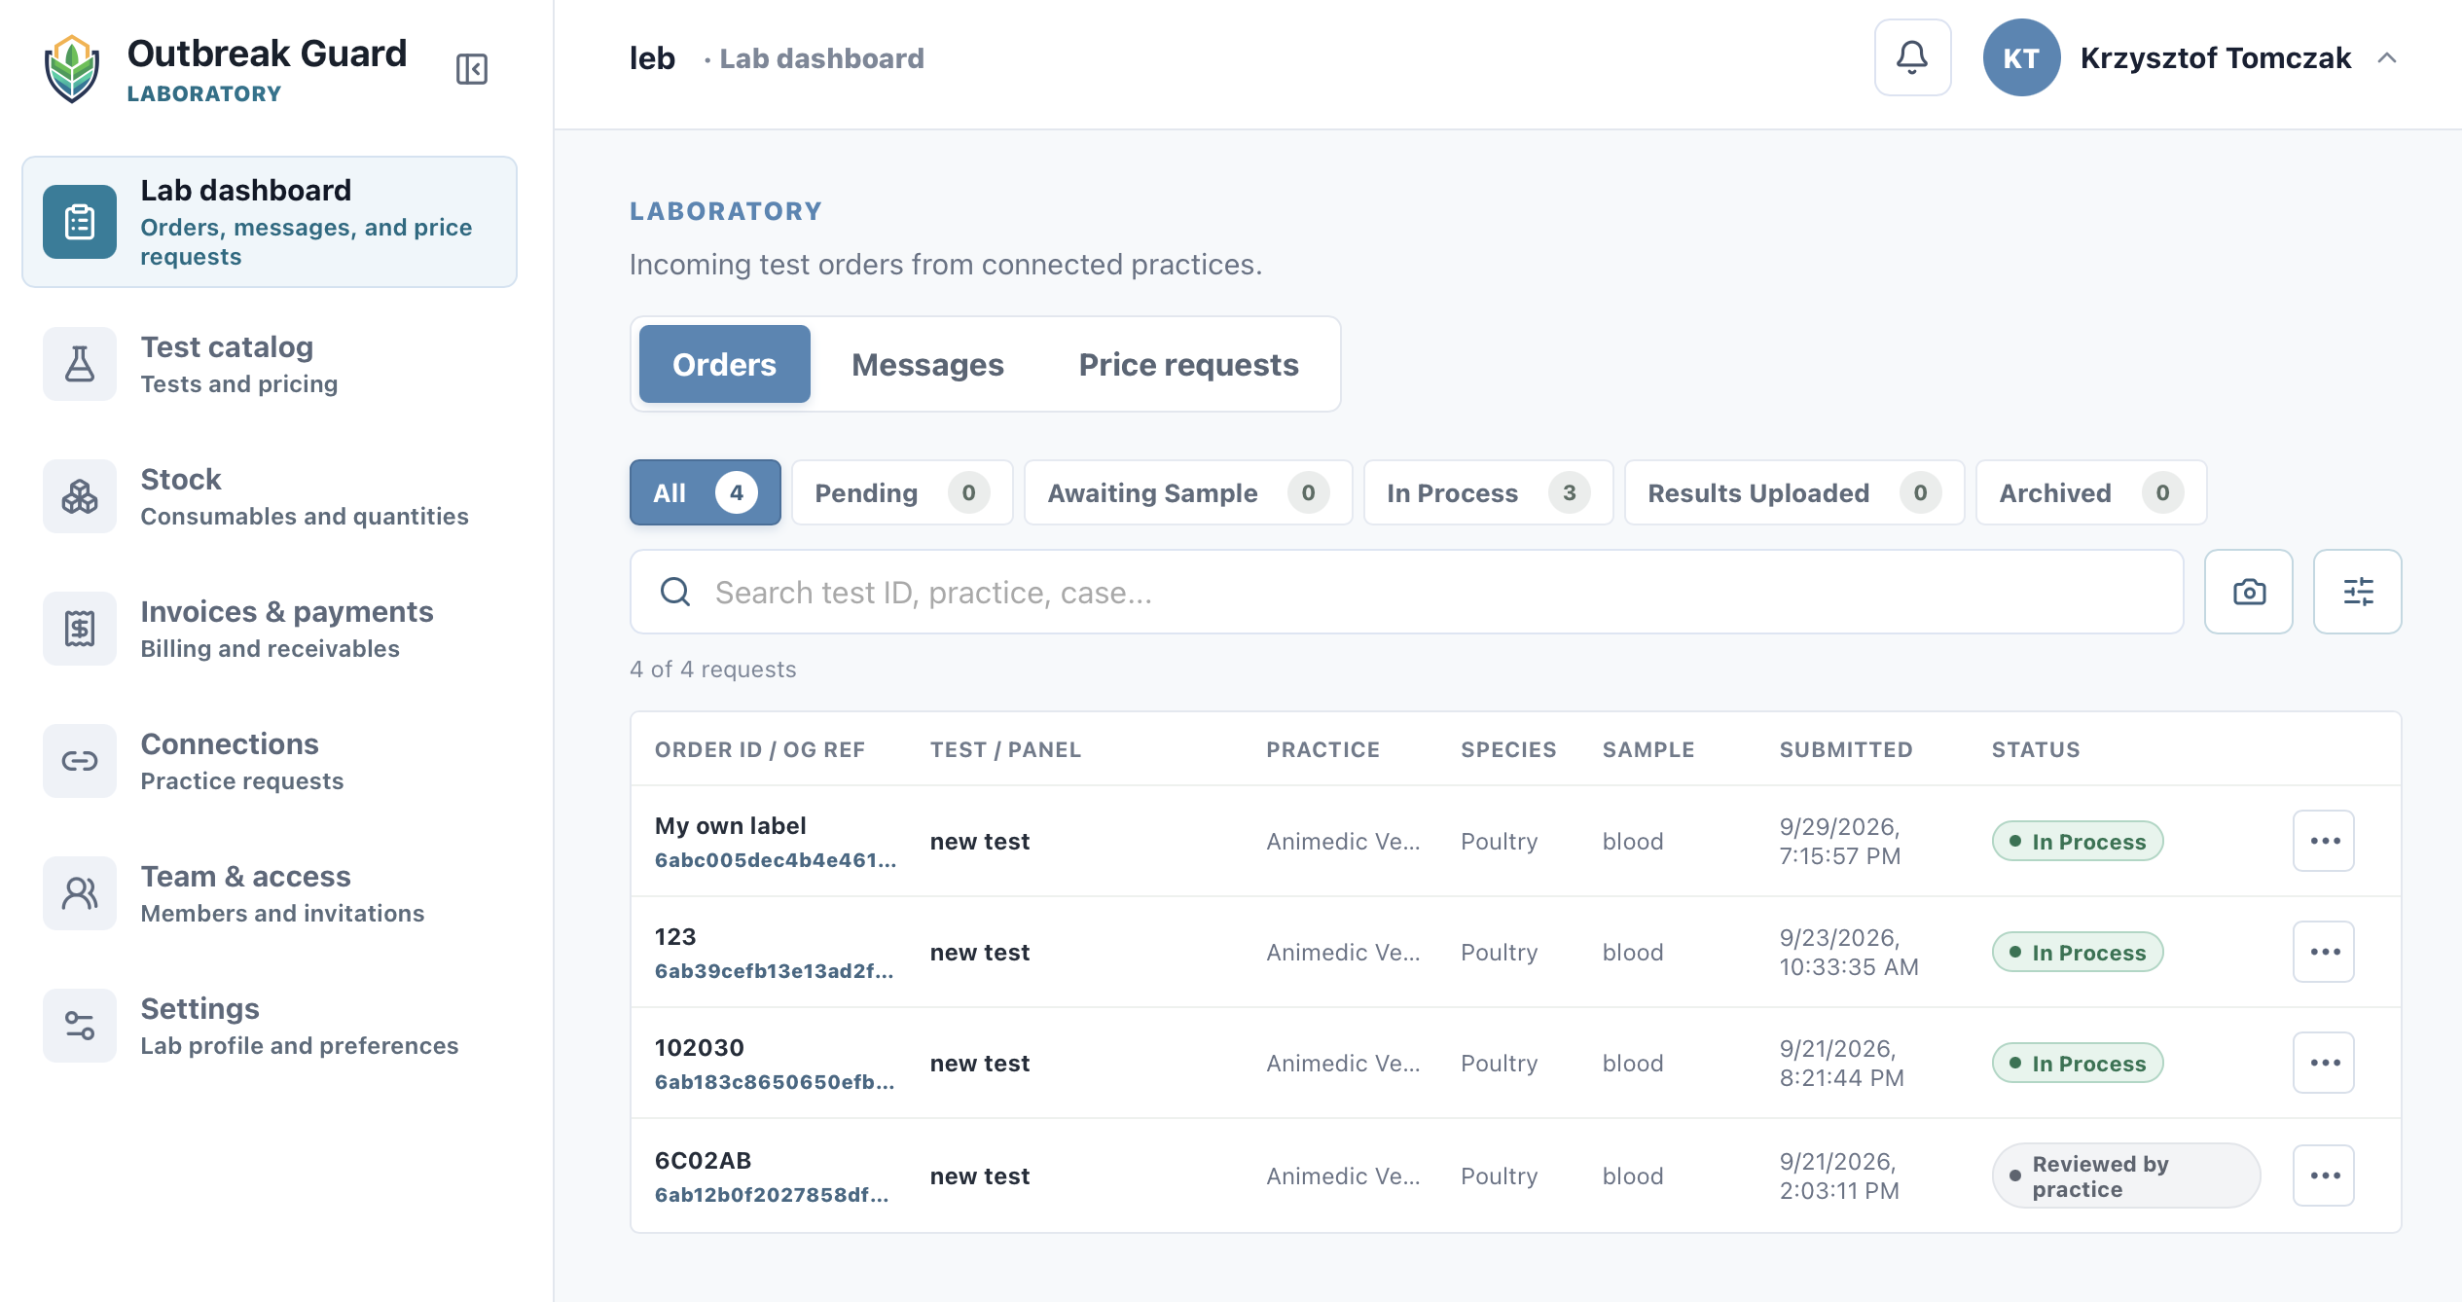Image resolution: width=2462 pixels, height=1302 pixels.
Task: Click the KT user avatar
Action: pyautogui.click(x=2021, y=57)
